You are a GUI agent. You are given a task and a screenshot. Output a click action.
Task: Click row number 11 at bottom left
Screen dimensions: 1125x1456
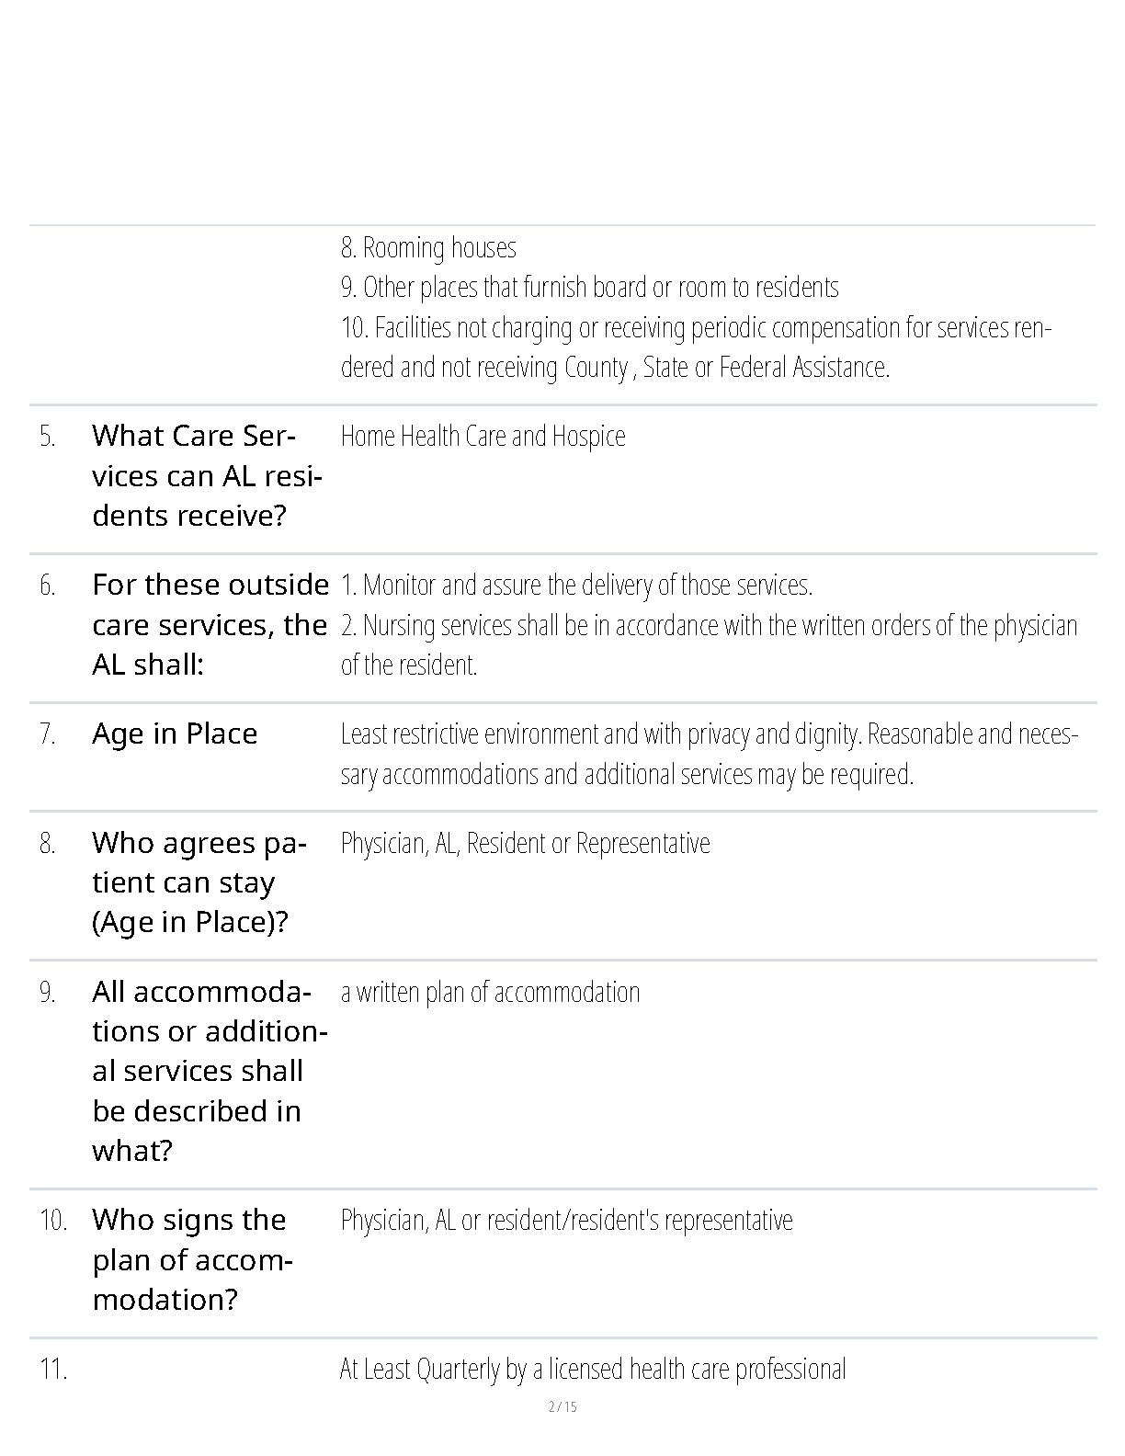(x=53, y=1369)
